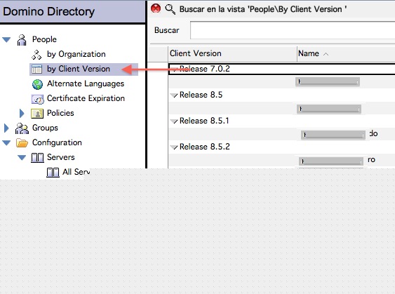395x294 pixels.
Task: Click the Configuration folder icon
Action: click(22, 143)
